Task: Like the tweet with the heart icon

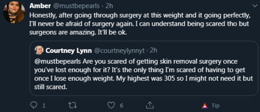Action: tap(111, 105)
